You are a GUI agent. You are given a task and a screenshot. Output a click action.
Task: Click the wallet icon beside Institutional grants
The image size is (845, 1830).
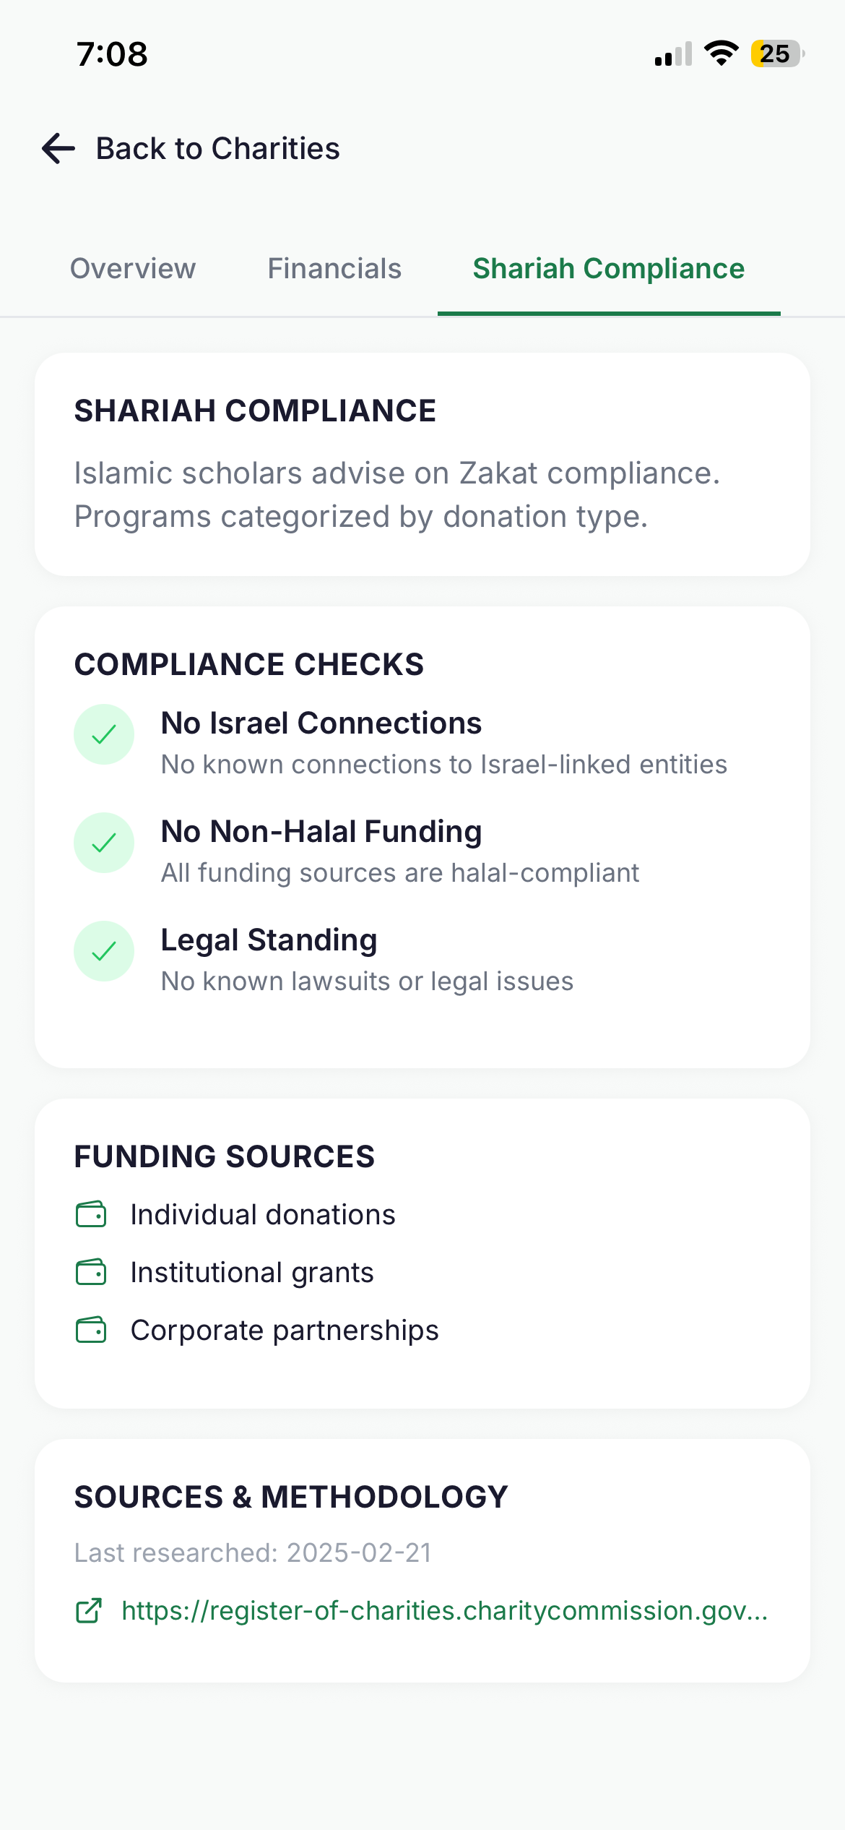click(90, 1272)
